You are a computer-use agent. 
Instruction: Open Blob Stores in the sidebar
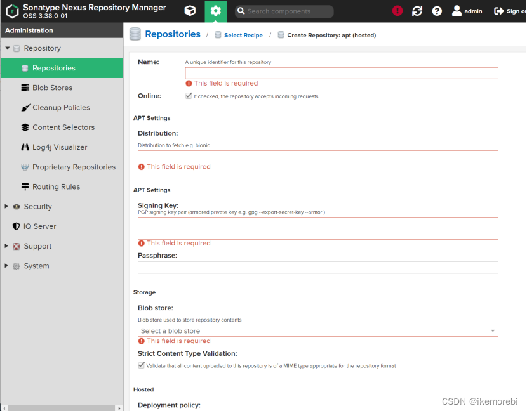click(x=62, y=88)
